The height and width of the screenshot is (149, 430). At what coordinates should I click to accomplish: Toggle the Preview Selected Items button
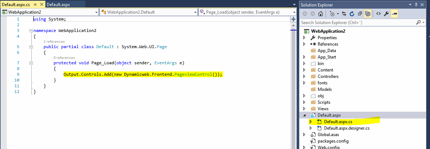click(x=394, y=14)
